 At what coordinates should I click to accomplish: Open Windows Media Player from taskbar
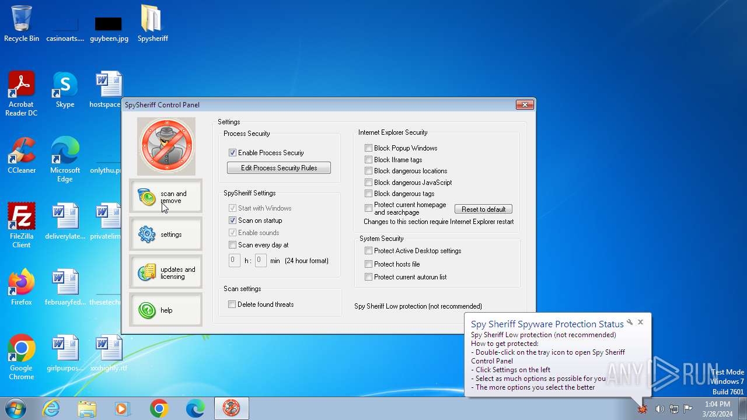point(123,408)
